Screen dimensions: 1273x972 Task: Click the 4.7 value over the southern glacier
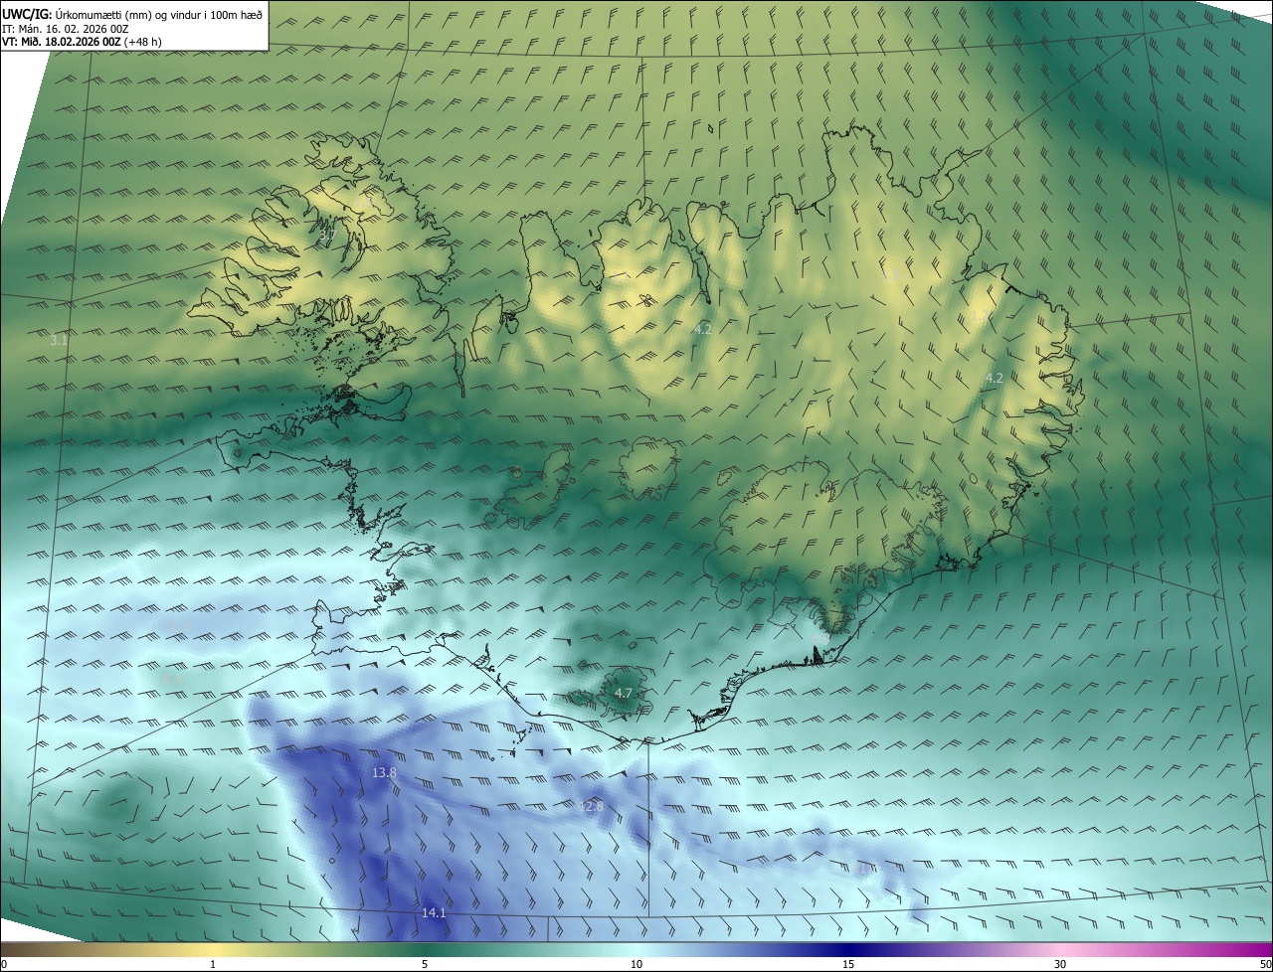pyautogui.click(x=624, y=693)
